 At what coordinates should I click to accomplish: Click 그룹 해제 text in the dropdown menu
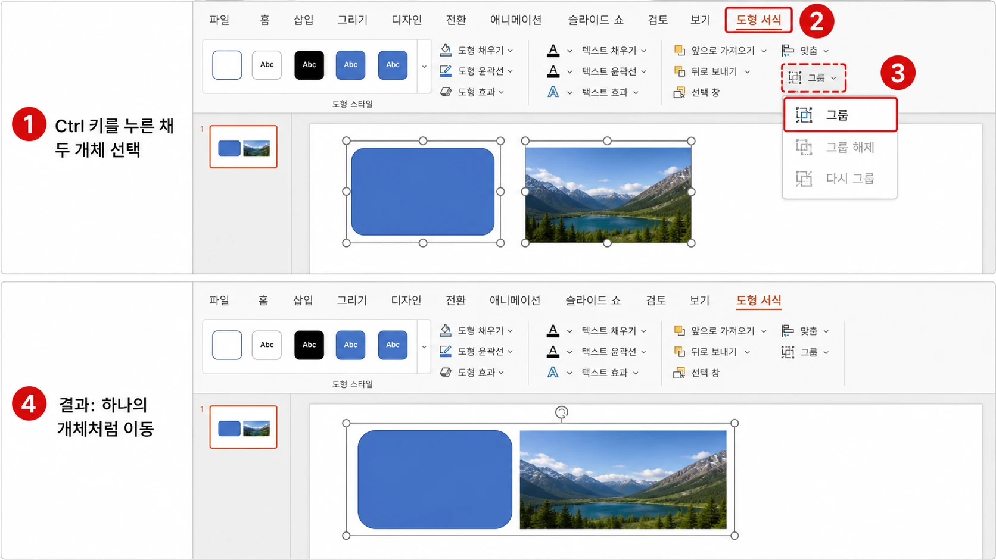[x=850, y=147]
